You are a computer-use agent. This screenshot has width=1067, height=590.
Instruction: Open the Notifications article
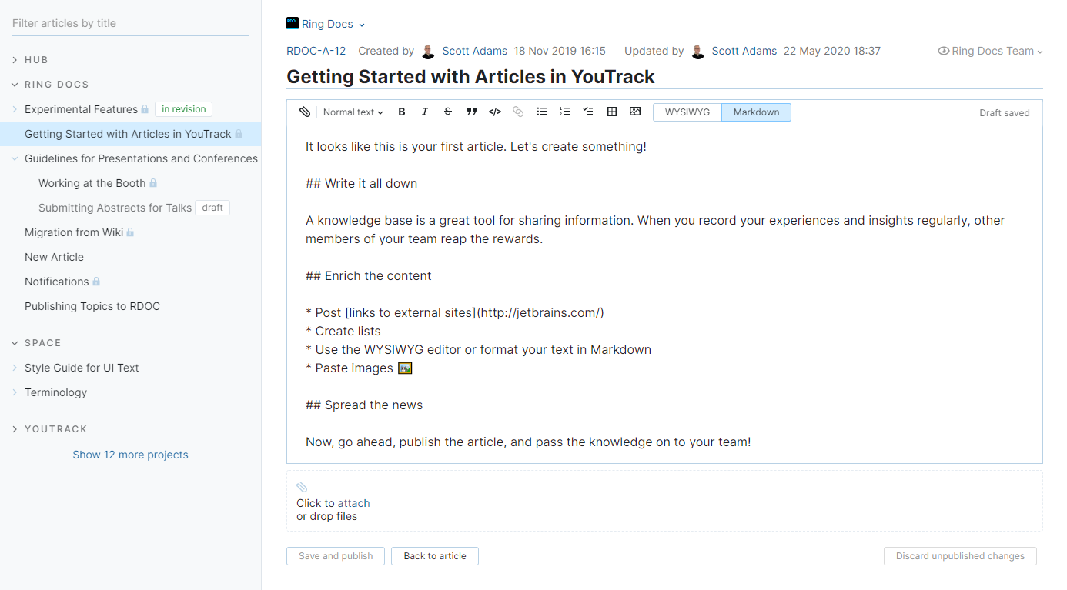(57, 282)
